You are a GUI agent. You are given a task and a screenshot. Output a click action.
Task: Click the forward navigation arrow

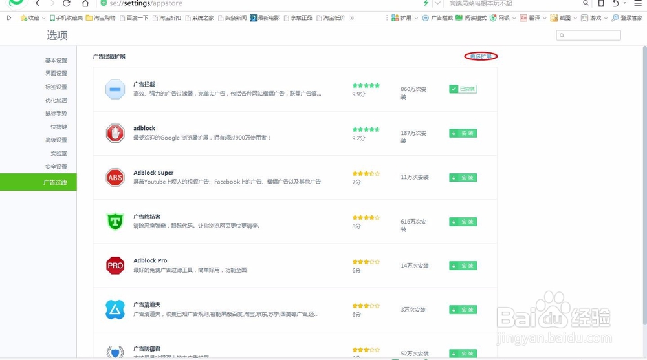coord(52,3)
